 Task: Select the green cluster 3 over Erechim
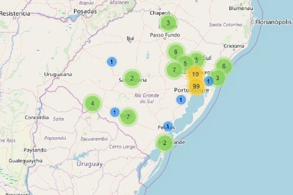pos(168,23)
